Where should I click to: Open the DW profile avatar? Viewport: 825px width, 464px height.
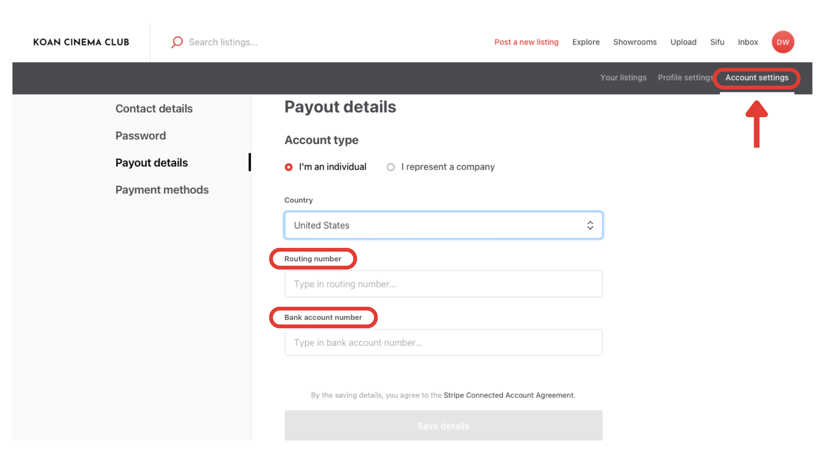pyautogui.click(x=782, y=42)
